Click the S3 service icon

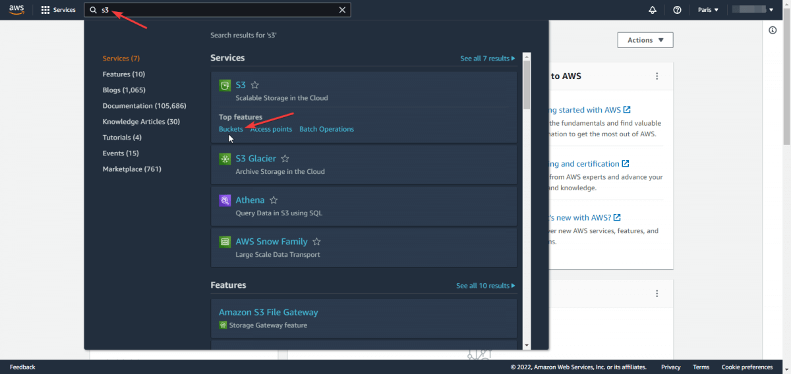[225, 86]
